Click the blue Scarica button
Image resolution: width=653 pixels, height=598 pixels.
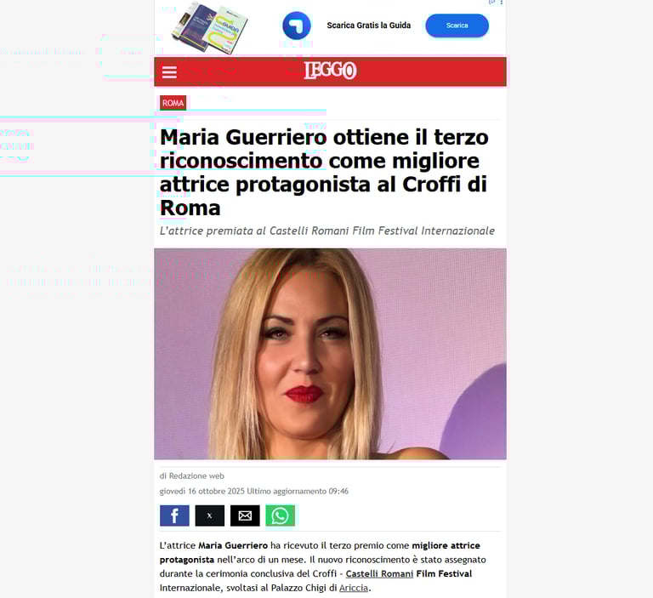(x=457, y=26)
